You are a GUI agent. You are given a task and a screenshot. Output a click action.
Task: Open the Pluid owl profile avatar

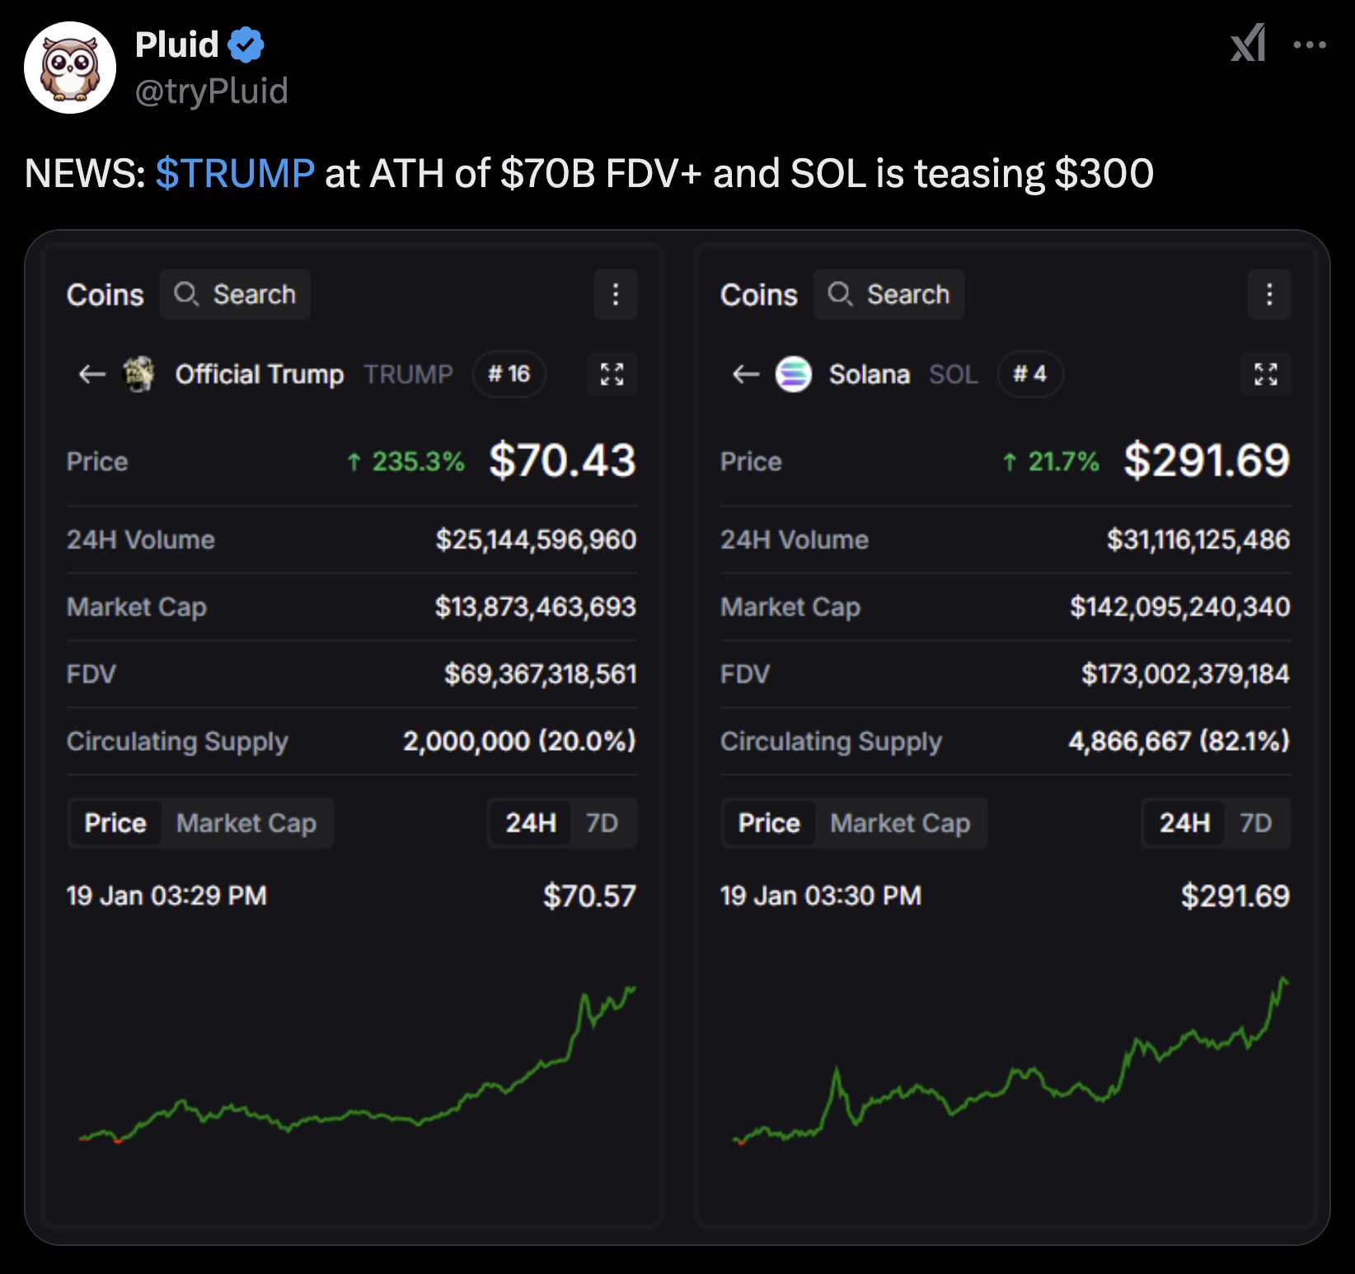click(x=70, y=68)
